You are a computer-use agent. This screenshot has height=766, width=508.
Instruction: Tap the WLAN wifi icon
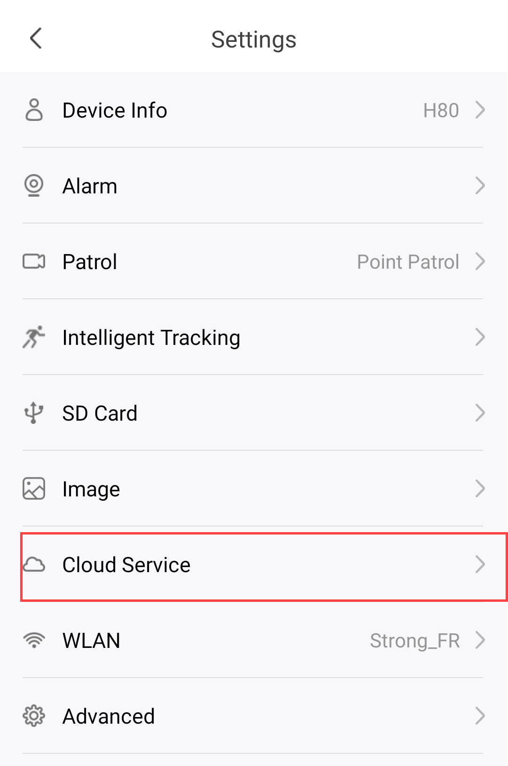pos(34,640)
